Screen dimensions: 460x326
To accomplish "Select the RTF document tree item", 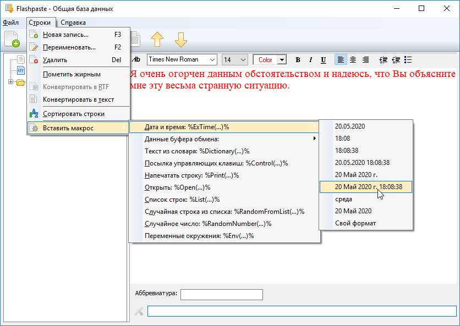I will coord(21,70).
